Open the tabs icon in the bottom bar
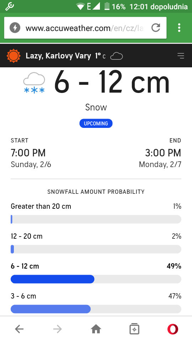192x342 pixels. coord(134,329)
